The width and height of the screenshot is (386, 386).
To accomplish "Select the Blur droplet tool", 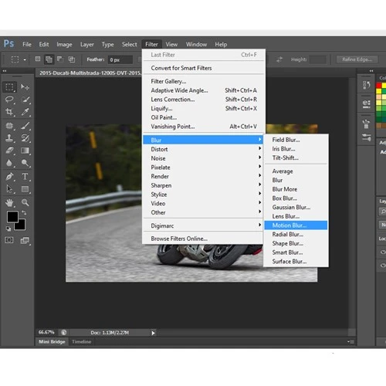I will 10,163.
